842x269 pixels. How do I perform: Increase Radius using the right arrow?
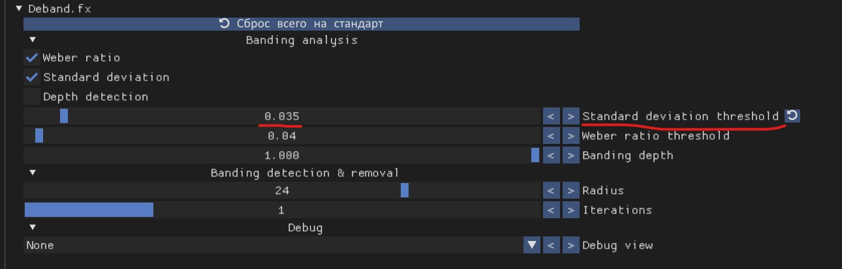[570, 191]
